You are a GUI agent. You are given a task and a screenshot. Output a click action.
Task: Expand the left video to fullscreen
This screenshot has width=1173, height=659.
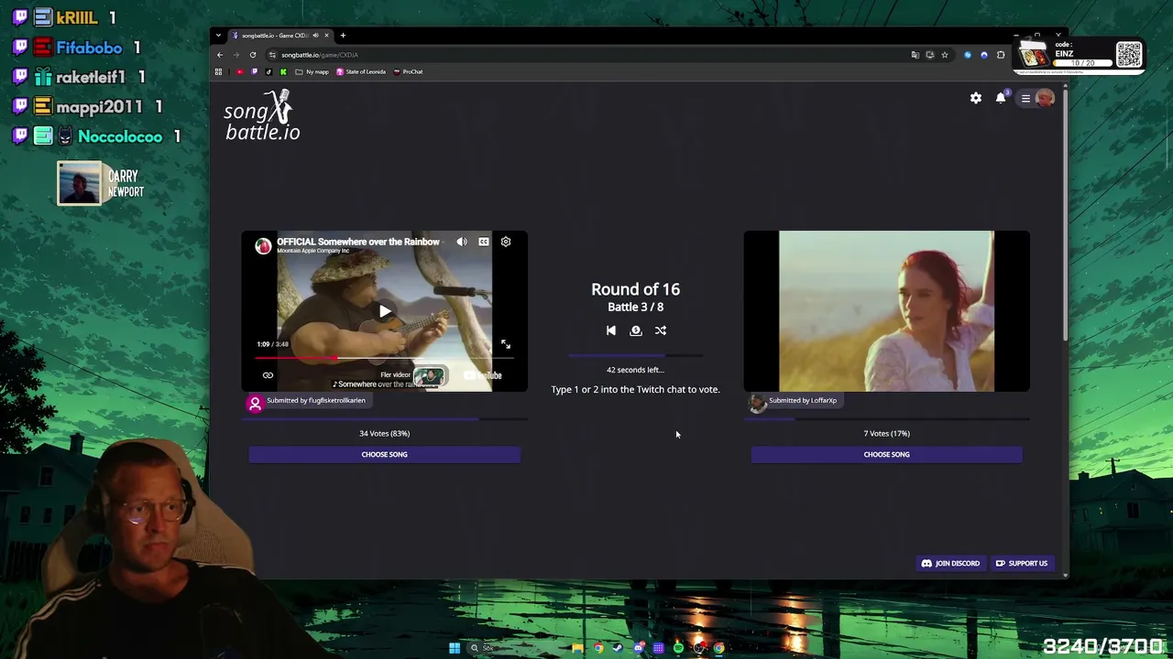click(x=506, y=344)
